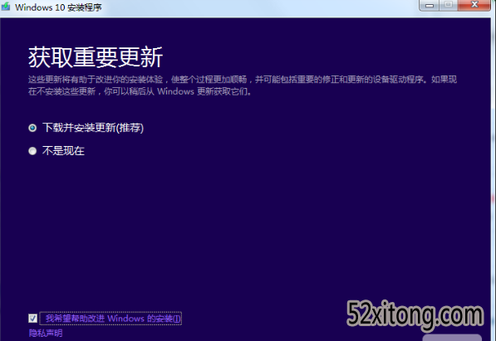Image resolution: width=496 pixels, height=341 pixels.
Task: Click the Windows 10 安装程序 title text
Action: coord(58,7)
